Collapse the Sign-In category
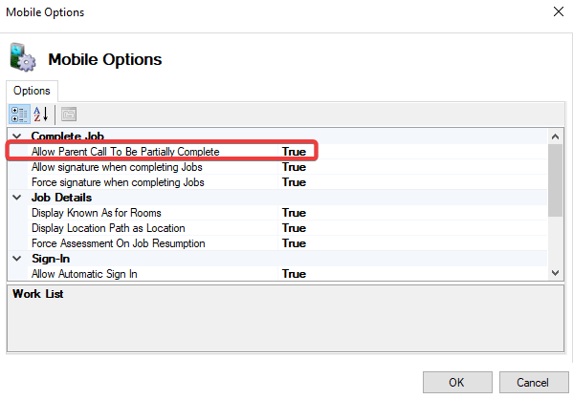Image resolution: width=573 pixels, height=399 pixels. (17, 259)
